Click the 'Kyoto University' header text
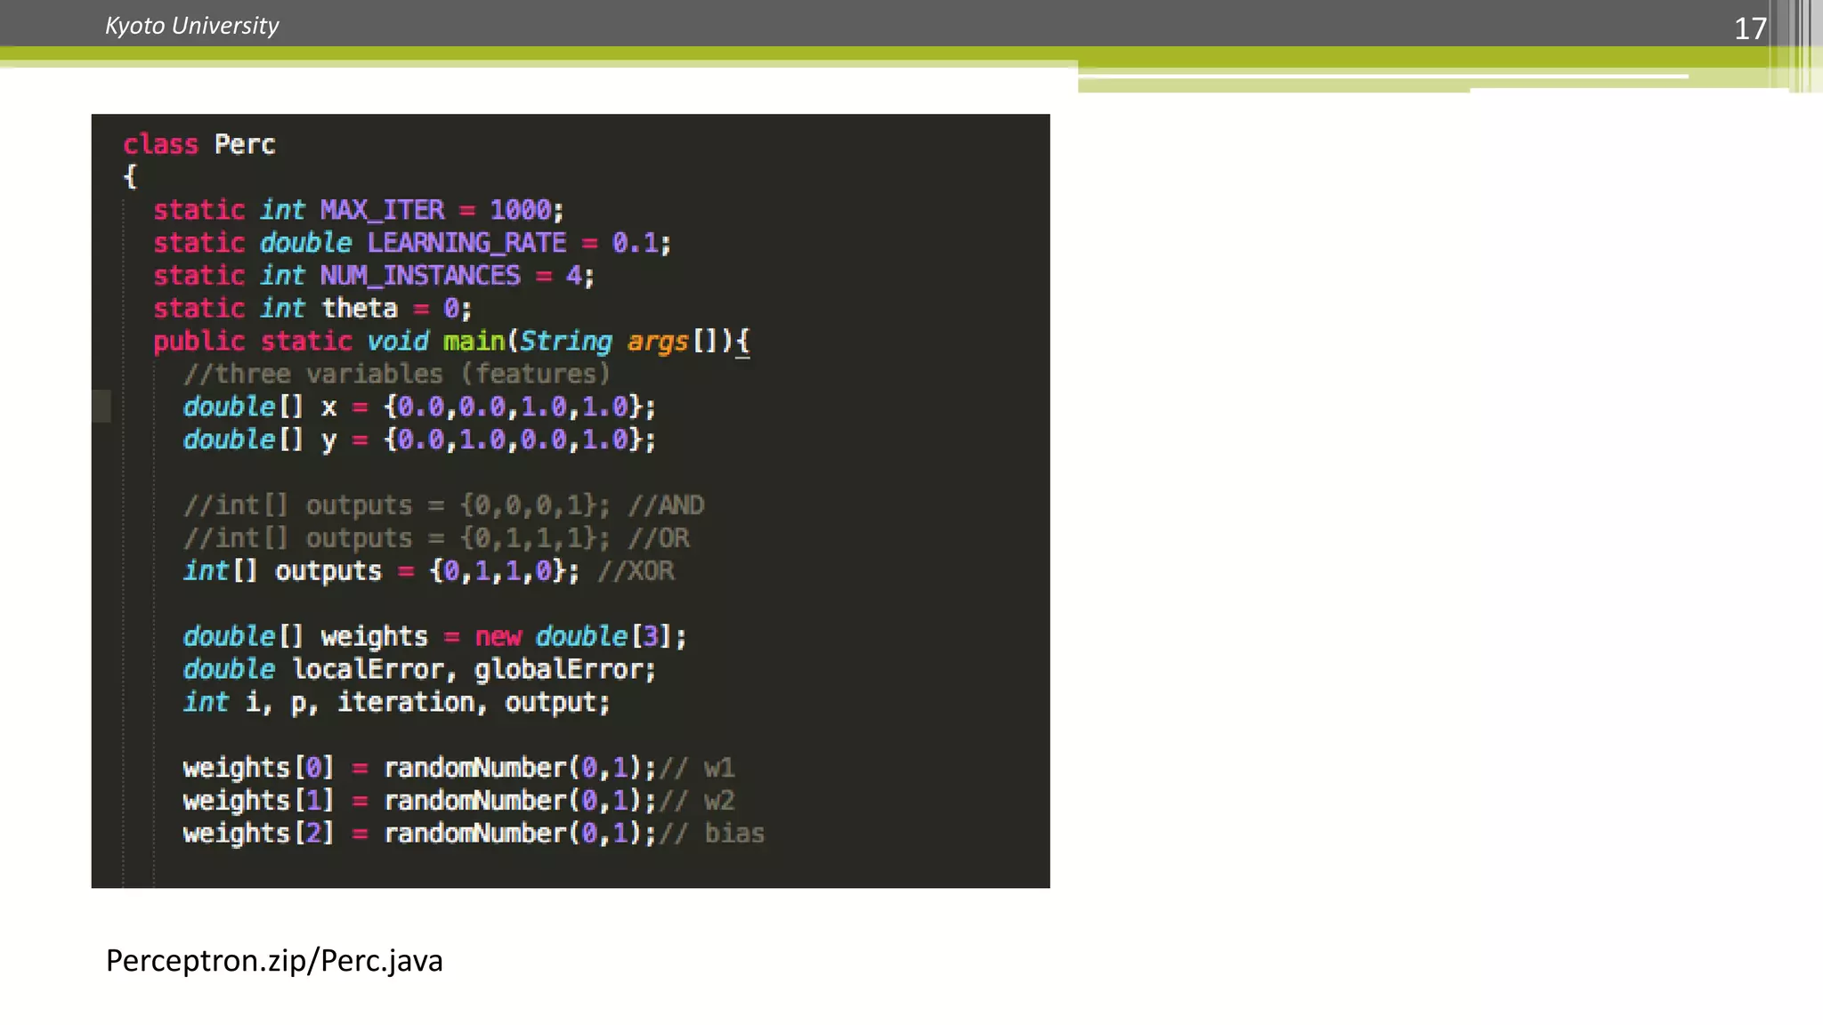The height and width of the screenshot is (1025, 1823). click(191, 26)
